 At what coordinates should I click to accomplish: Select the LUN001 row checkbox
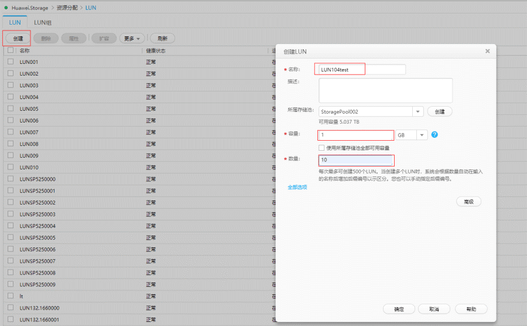11,62
